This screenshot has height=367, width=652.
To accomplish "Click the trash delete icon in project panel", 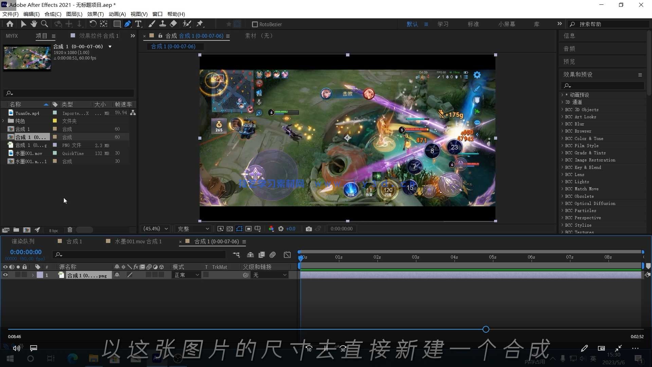I will point(70,230).
